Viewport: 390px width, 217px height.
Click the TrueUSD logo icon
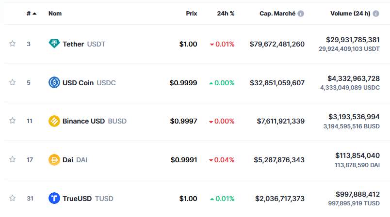(x=54, y=198)
